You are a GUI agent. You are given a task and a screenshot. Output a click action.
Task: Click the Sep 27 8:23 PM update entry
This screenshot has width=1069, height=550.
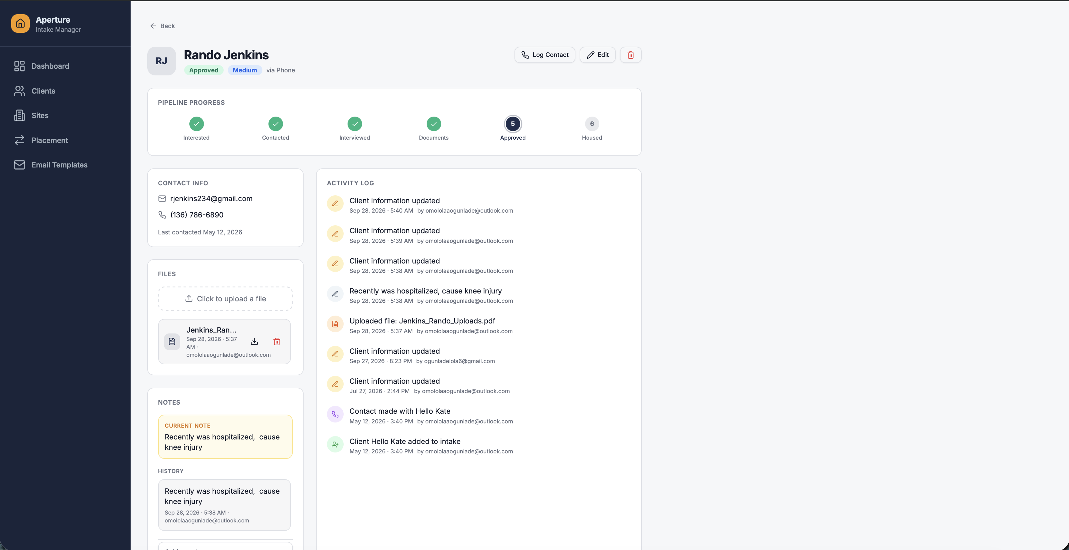click(x=422, y=356)
